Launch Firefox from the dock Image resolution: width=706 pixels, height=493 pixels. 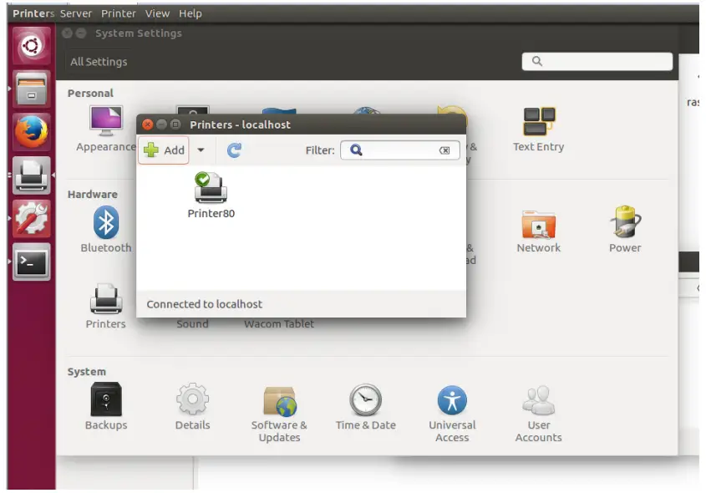pos(31,132)
